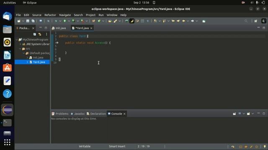Open the dropdown arrow beside New icon
Viewport: 268px width, 150px height.
[23, 21]
